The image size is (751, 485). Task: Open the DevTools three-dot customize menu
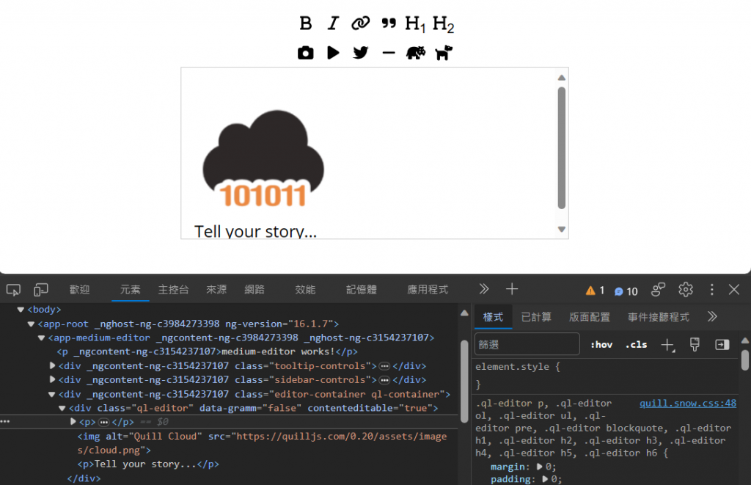(711, 290)
